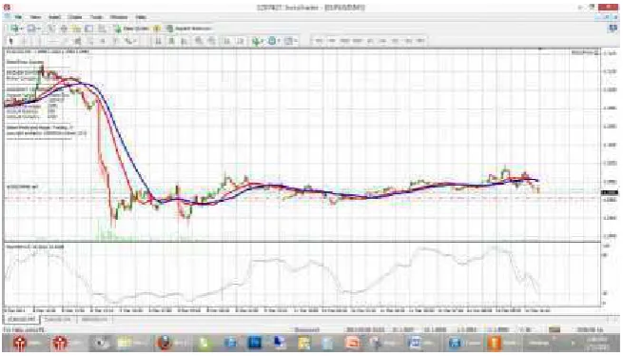The width and height of the screenshot is (623, 356).
Task: Open the File menu
Action: 18,17
